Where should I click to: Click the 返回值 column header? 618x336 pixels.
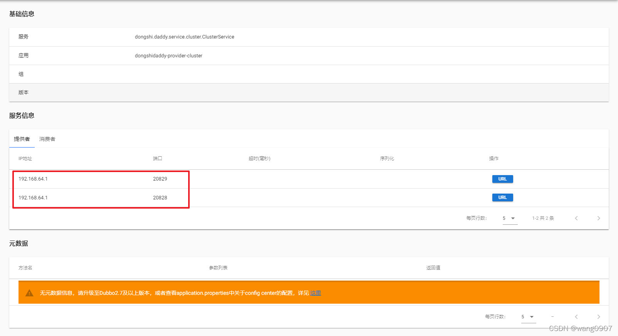coord(433,268)
